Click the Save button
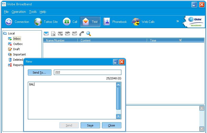The width and height of the screenshot is (207, 133). point(90,125)
